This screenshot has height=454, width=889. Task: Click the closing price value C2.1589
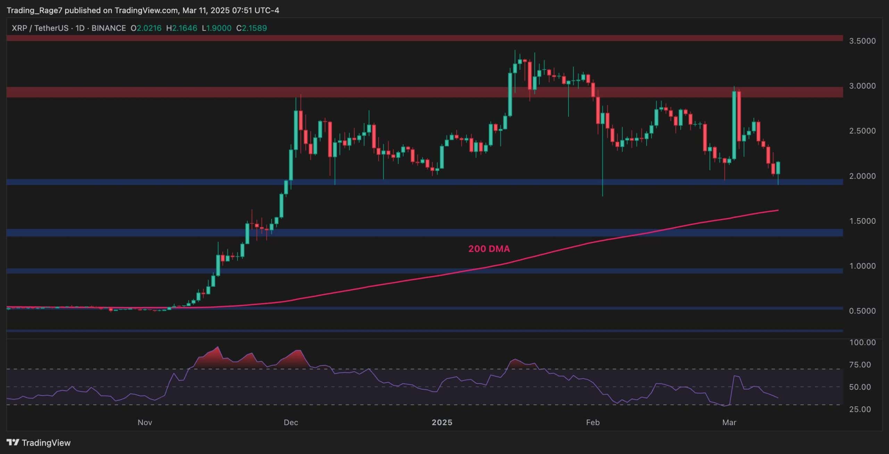[251, 28]
